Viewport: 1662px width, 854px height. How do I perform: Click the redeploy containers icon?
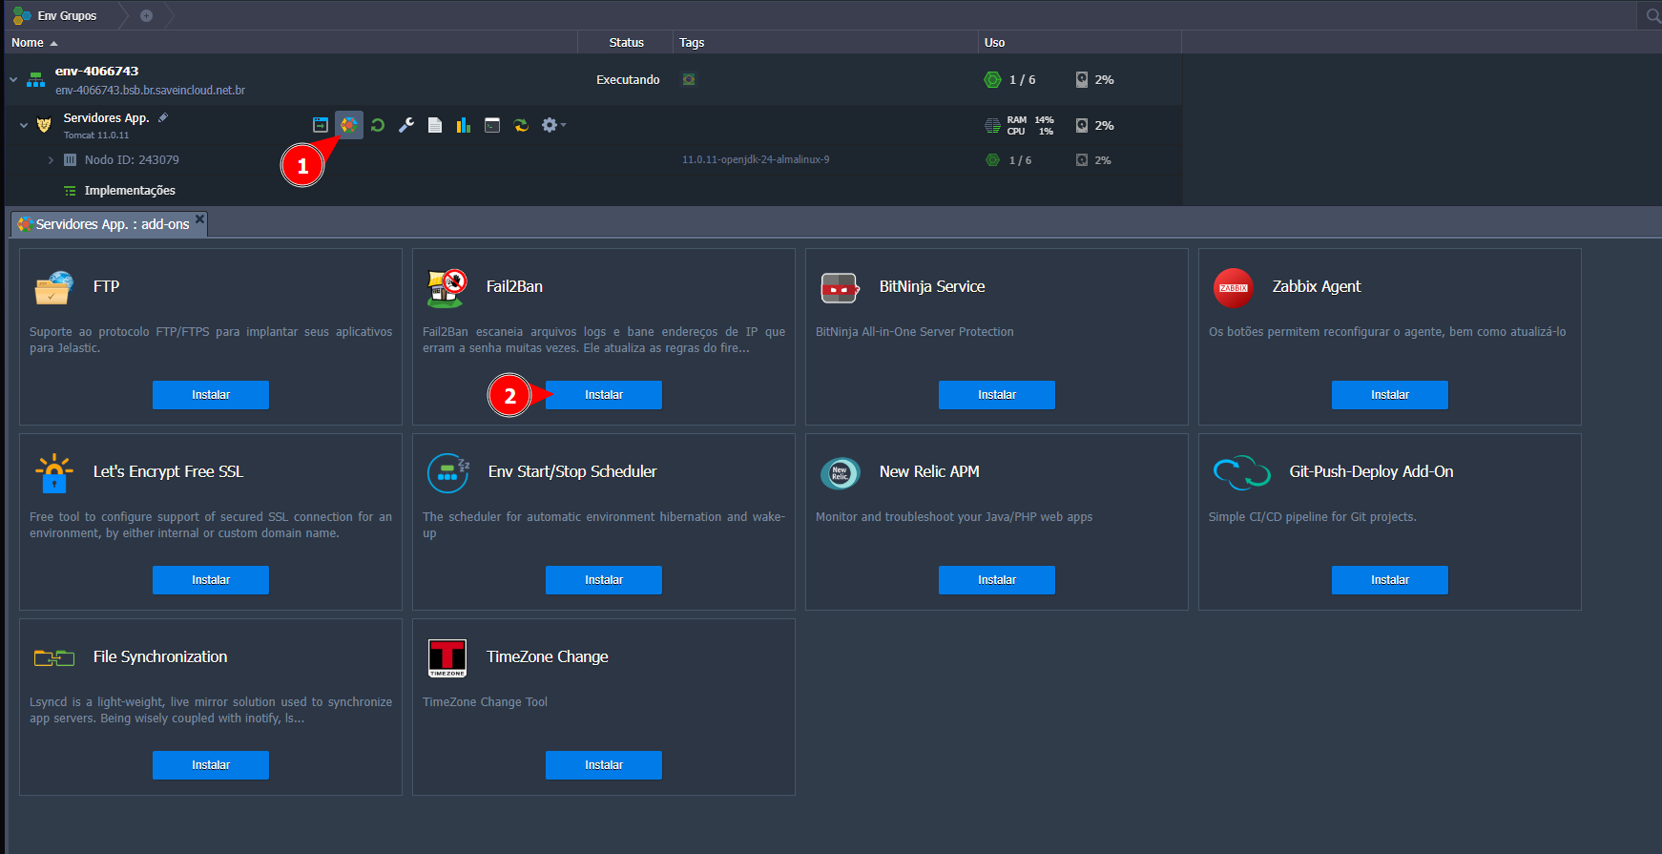[x=521, y=125]
